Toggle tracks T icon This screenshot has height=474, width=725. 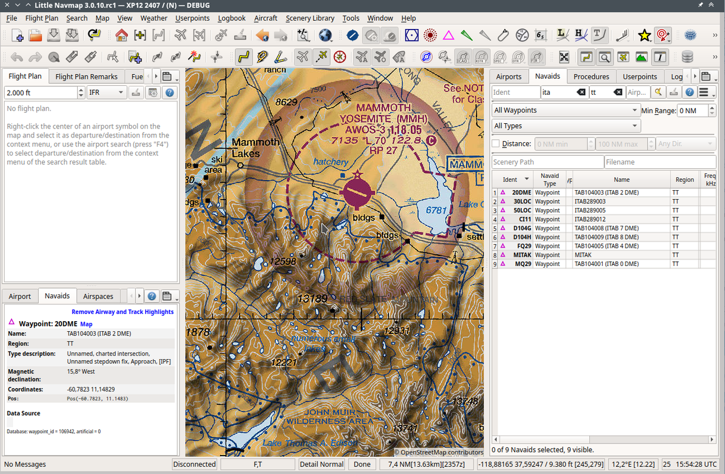[600, 36]
